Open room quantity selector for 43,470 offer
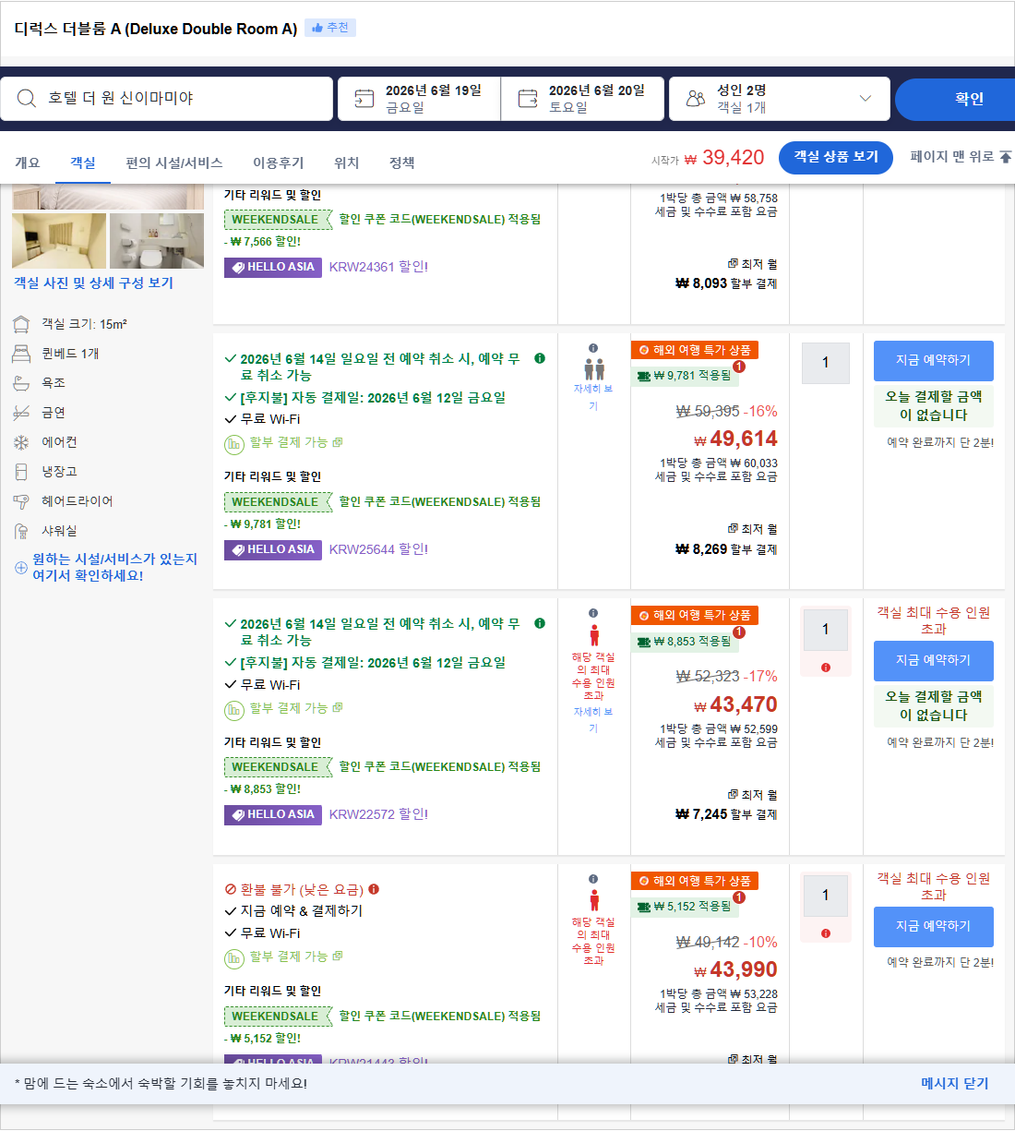The image size is (1015, 1131). [825, 630]
